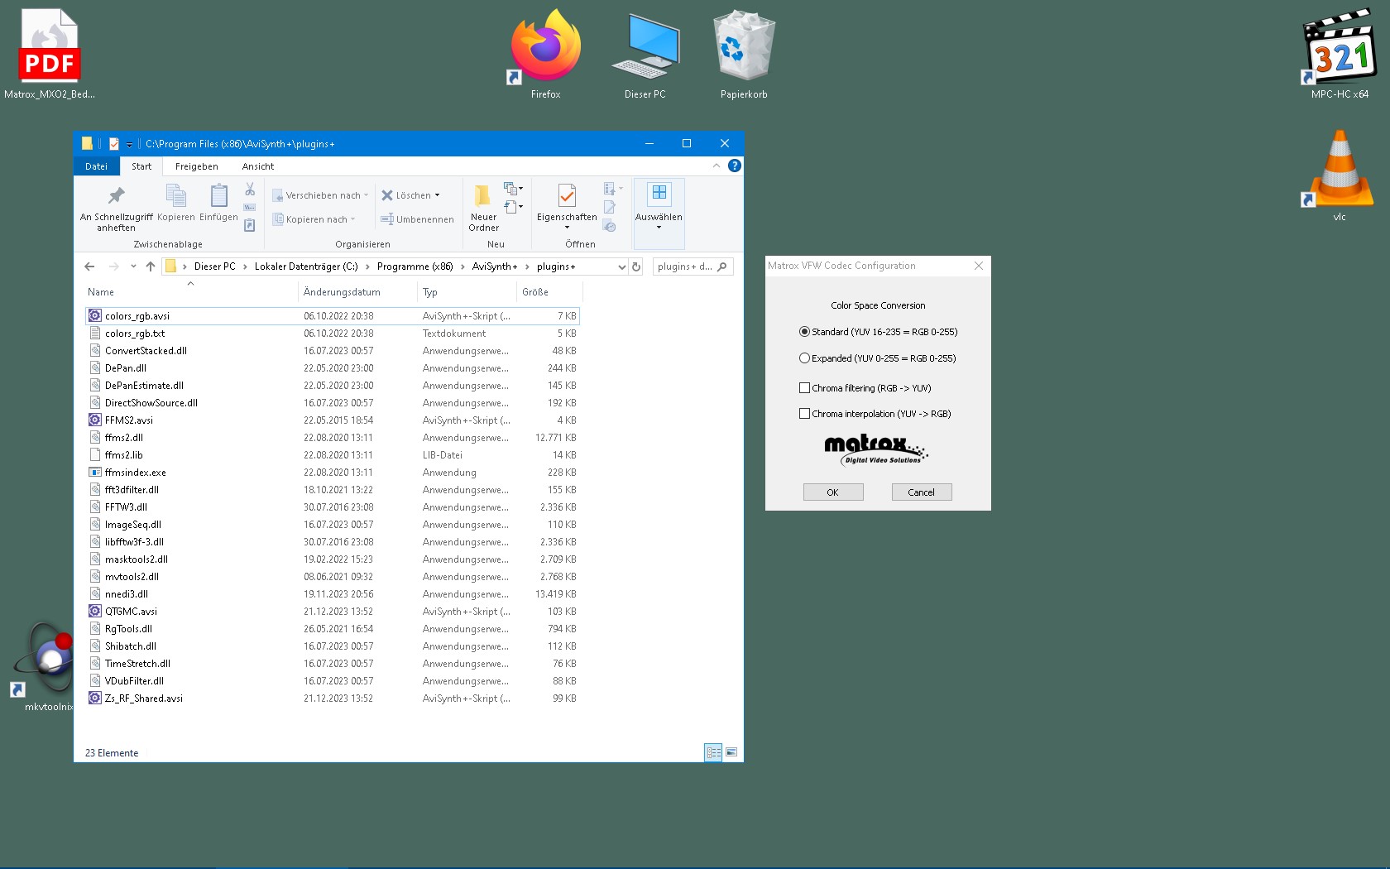1390x869 pixels.
Task: Click the Eigenschaften checkmark icon
Action: click(567, 195)
